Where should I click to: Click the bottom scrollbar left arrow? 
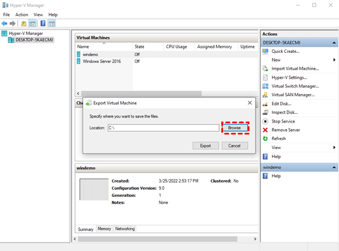tap(75, 239)
